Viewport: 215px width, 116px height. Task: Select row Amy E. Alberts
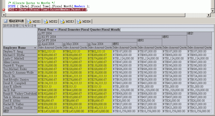click(20, 87)
